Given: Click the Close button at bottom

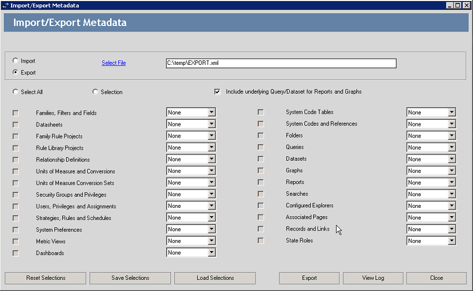Looking at the screenshot, I should tap(436, 278).
